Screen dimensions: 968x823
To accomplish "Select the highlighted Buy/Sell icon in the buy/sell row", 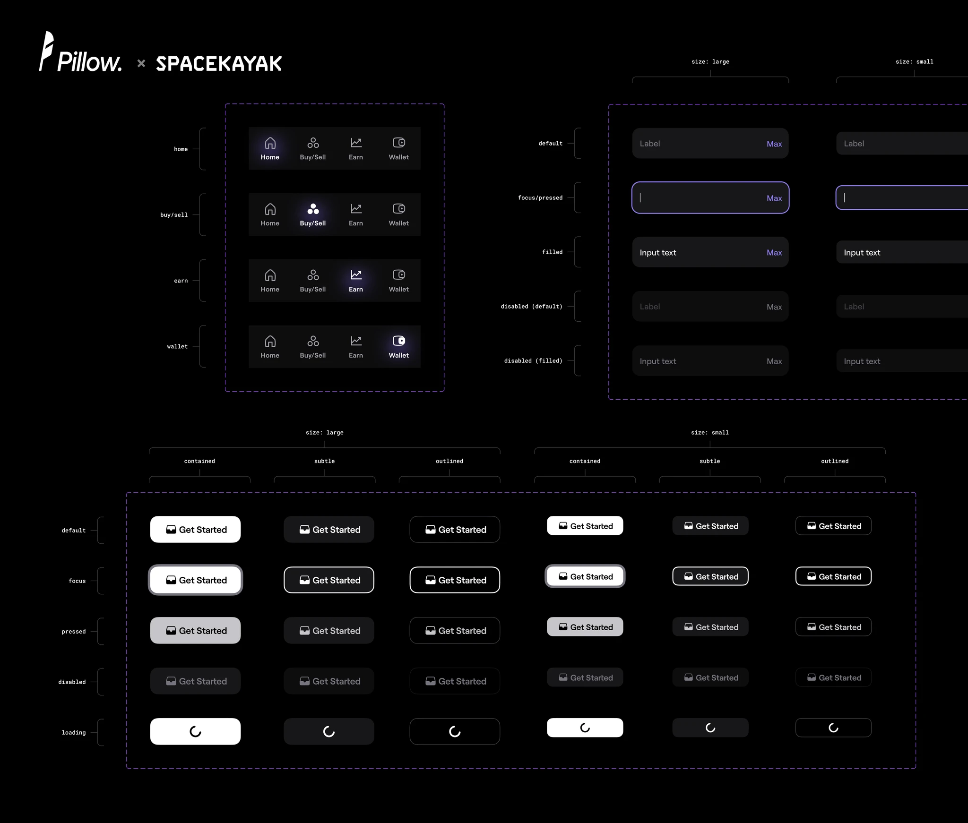I will pyautogui.click(x=313, y=209).
